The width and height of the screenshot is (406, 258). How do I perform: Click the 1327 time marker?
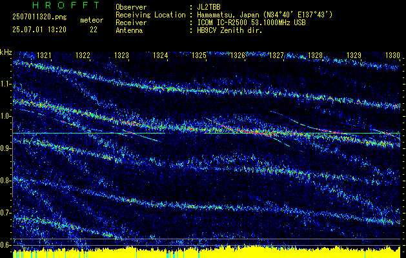click(x=276, y=55)
